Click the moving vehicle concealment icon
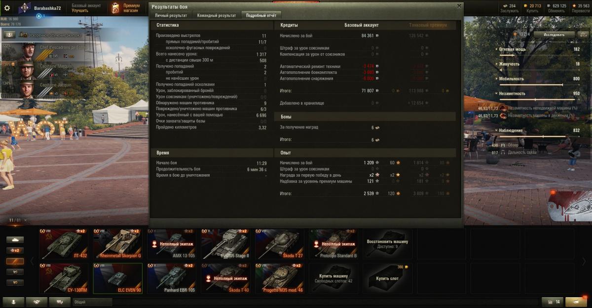Viewport: 592px width, 308px height. coord(503,116)
